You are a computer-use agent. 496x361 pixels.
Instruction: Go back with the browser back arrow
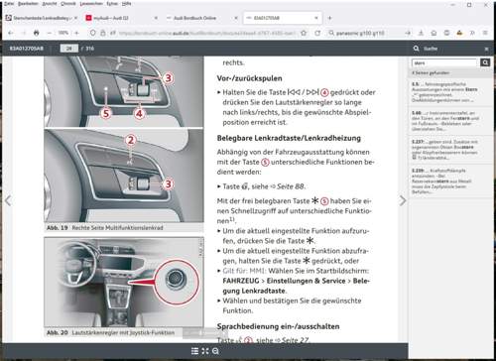[x=11, y=33]
